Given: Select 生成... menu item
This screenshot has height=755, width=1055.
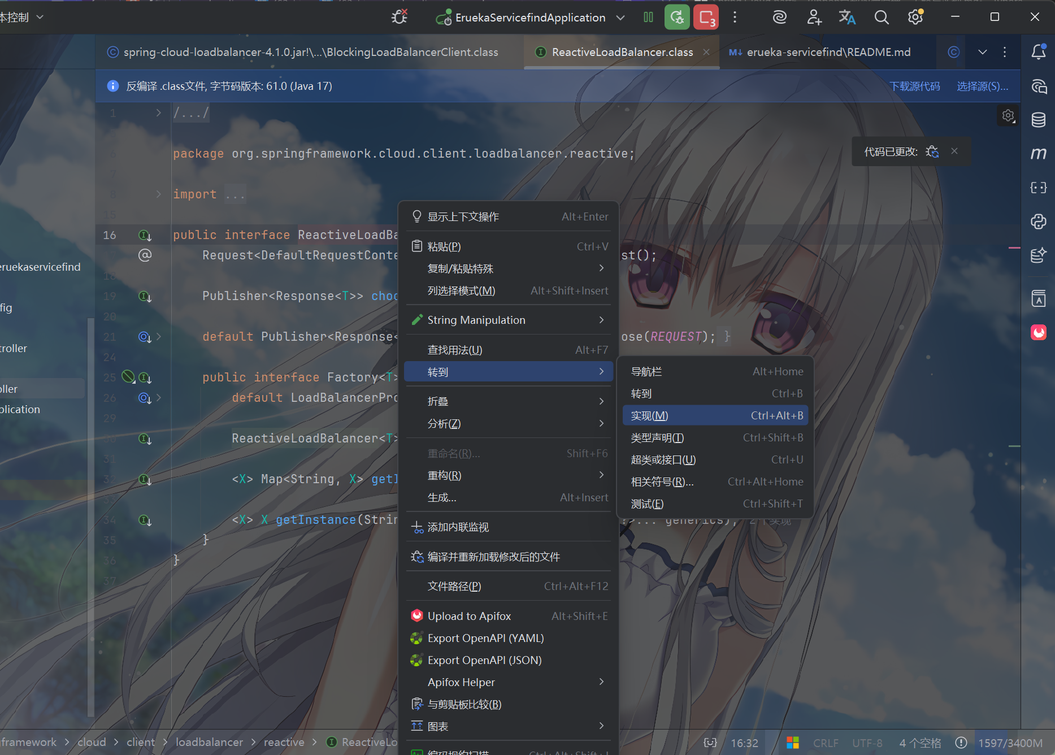Looking at the screenshot, I should click(509, 497).
